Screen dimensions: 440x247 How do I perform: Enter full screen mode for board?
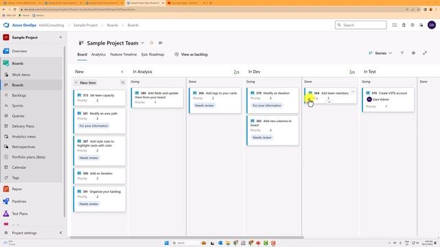point(425,53)
